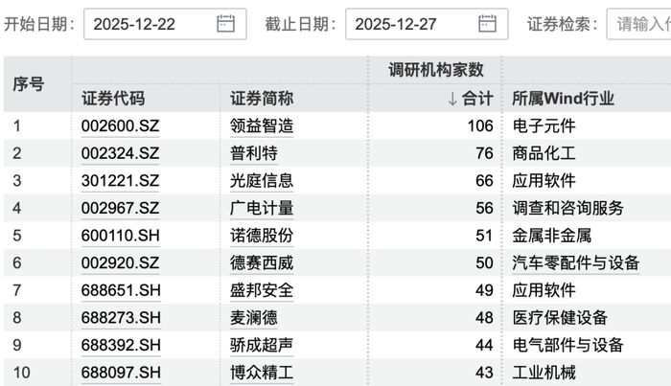This screenshot has height=386, width=671.
Task: Open the 盛邦安全 stock name link
Action: click(262, 290)
